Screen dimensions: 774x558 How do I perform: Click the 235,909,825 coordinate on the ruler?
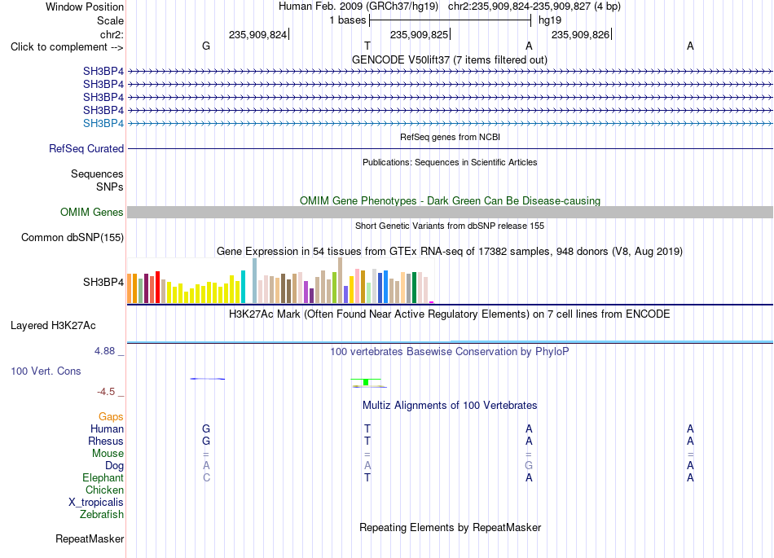(419, 34)
